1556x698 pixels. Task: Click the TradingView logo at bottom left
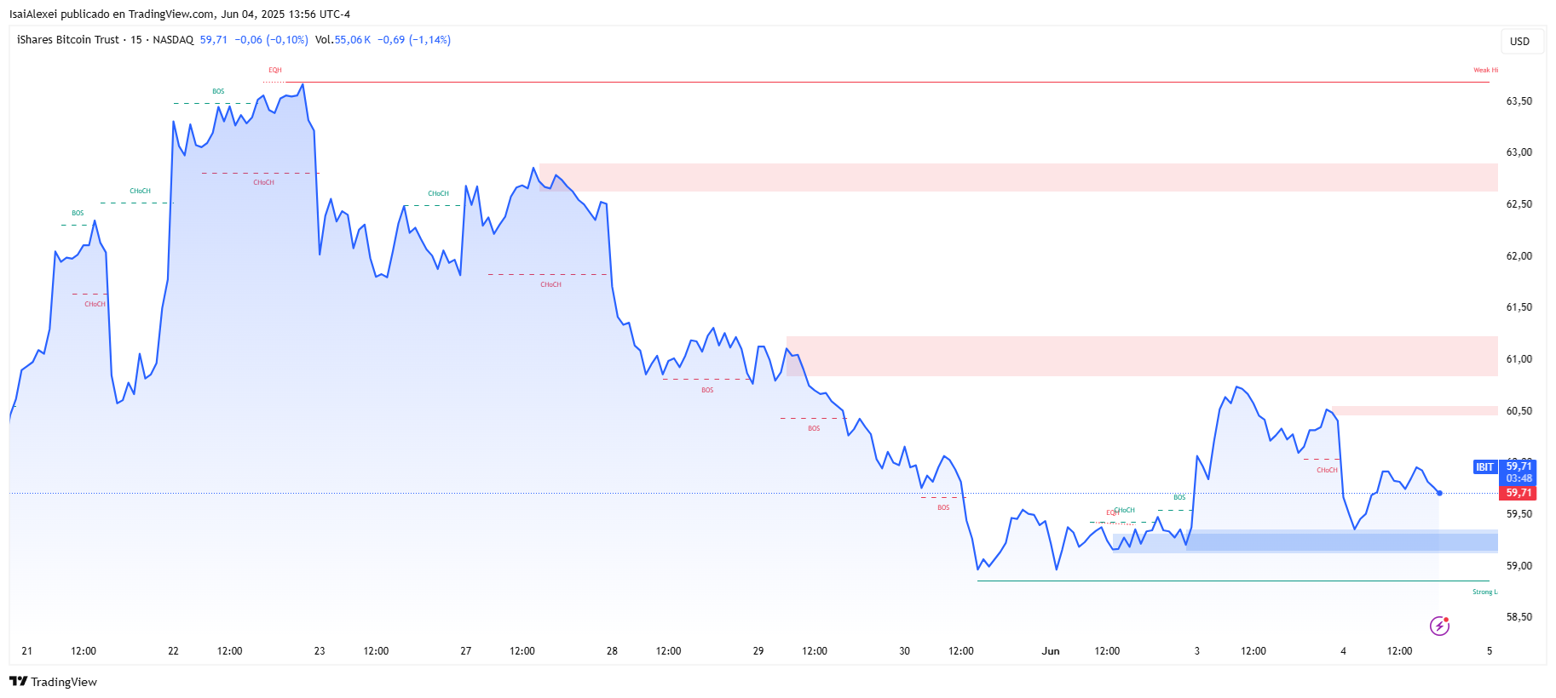click(53, 682)
